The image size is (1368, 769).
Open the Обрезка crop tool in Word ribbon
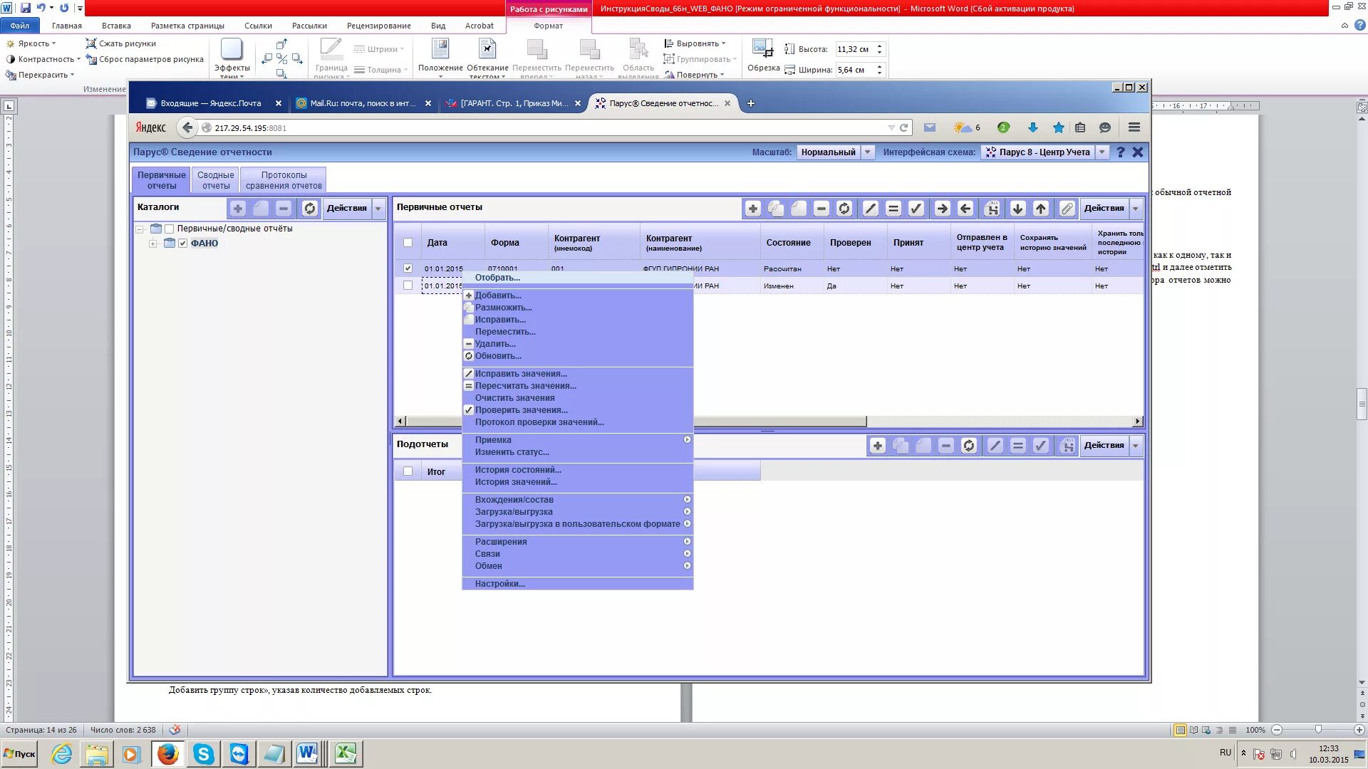click(x=763, y=56)
